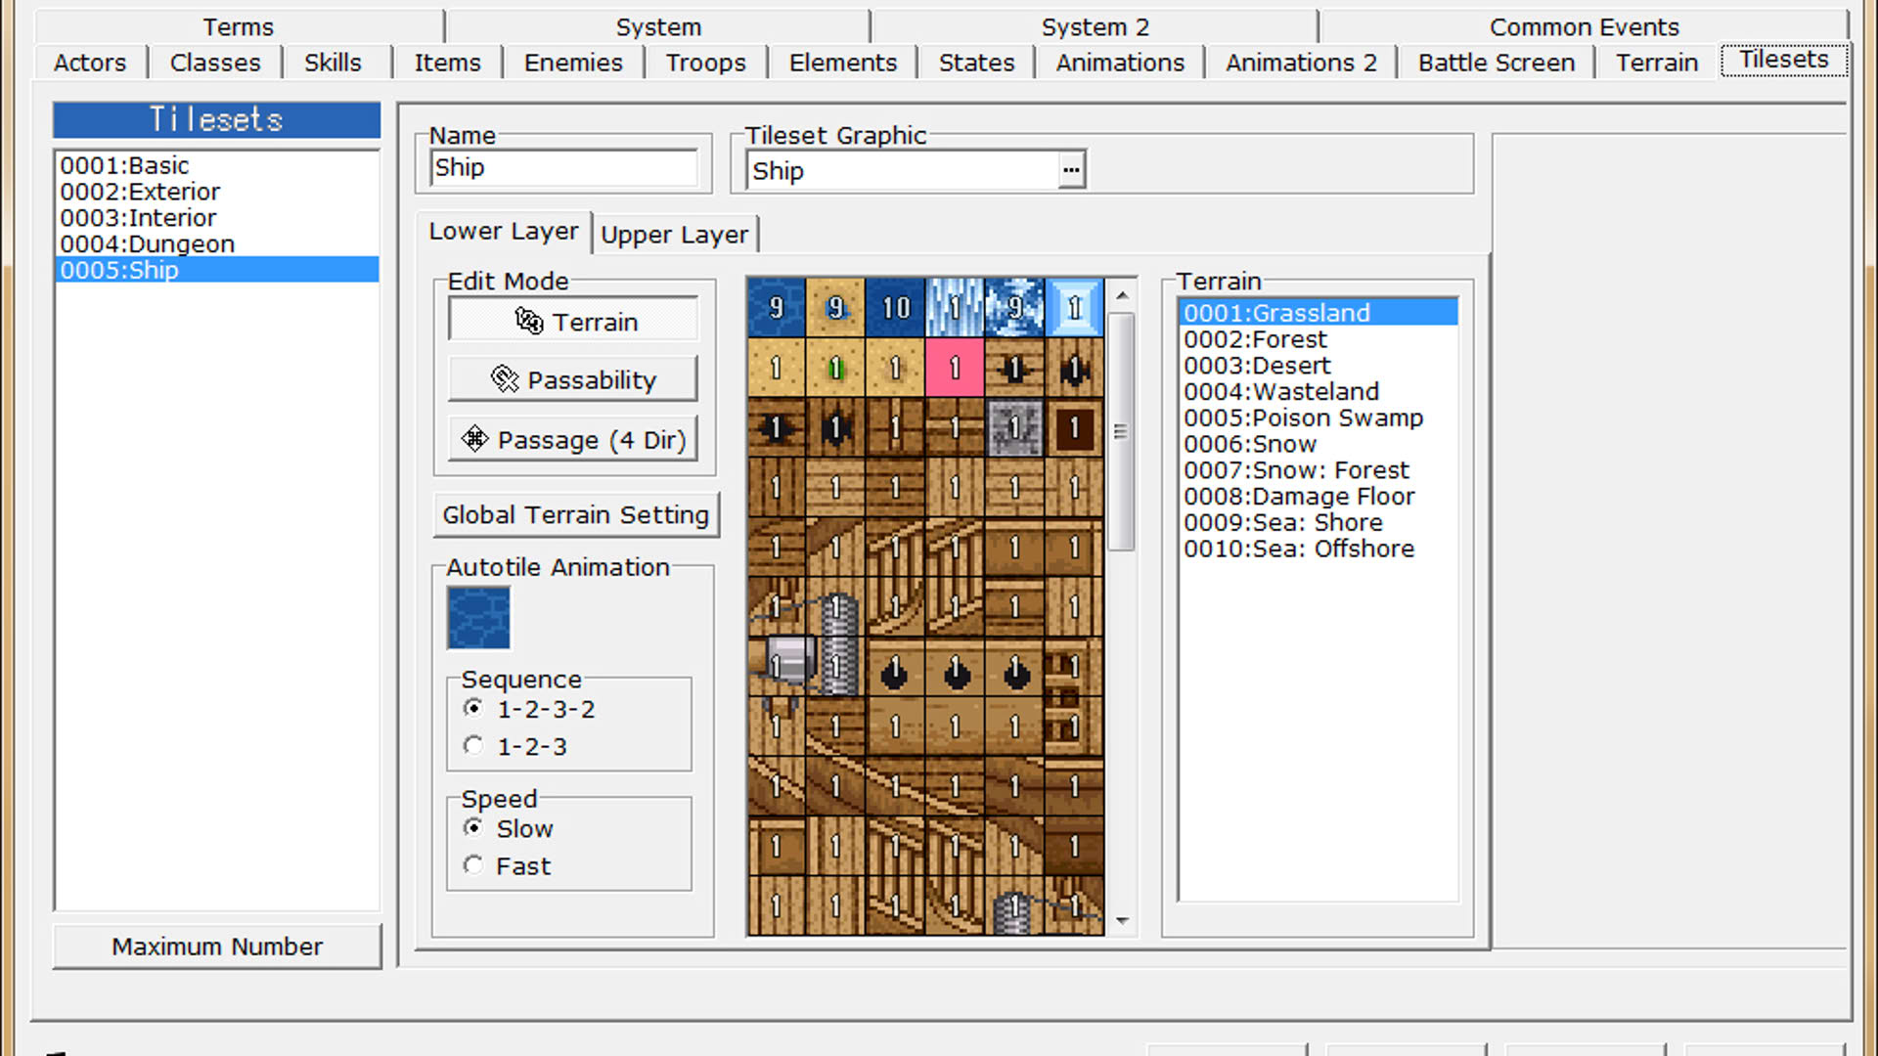Open the System 2 tab
Viewport: 1878px width, 1056px height.
[x=1095, y=27]
